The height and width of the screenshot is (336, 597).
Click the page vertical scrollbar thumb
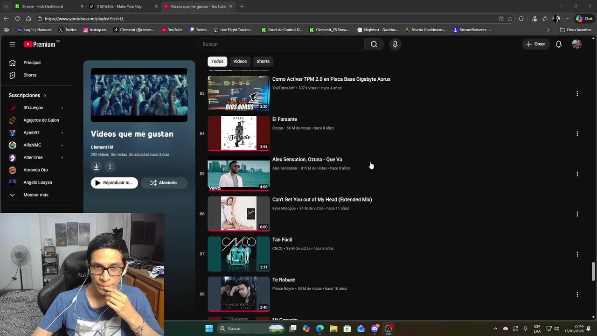pyautogui.click(x=593, y=272)
